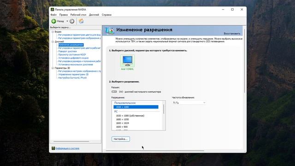Click the NVIDIA logo in the title bar

(x=52, y=9)
